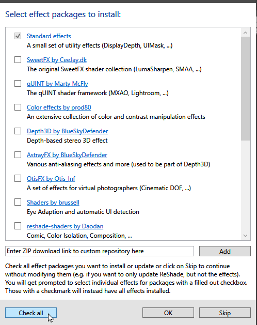Viewport: 257px width, 325px height.
Task: Click 'An extensive collection of color' description
Action: 116,117
